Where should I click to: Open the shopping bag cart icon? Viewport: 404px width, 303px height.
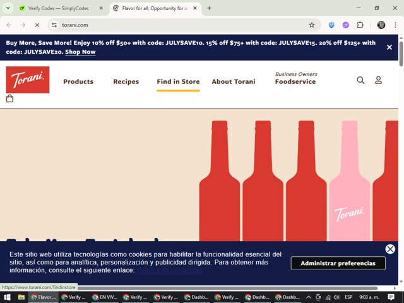click(9, 98)
